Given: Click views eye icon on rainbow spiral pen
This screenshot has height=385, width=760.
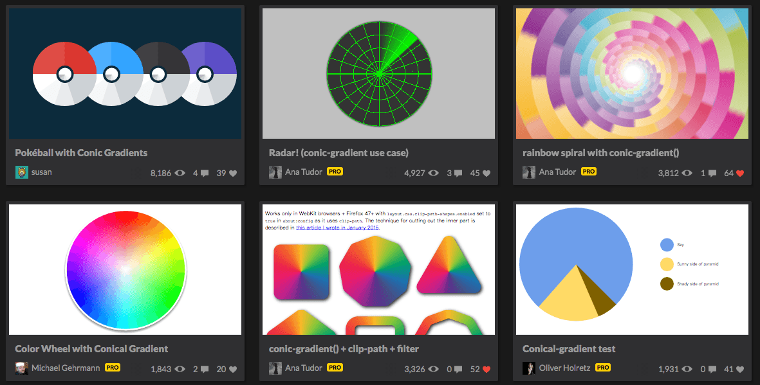Looking at the screenshot, I should [687, 173].
